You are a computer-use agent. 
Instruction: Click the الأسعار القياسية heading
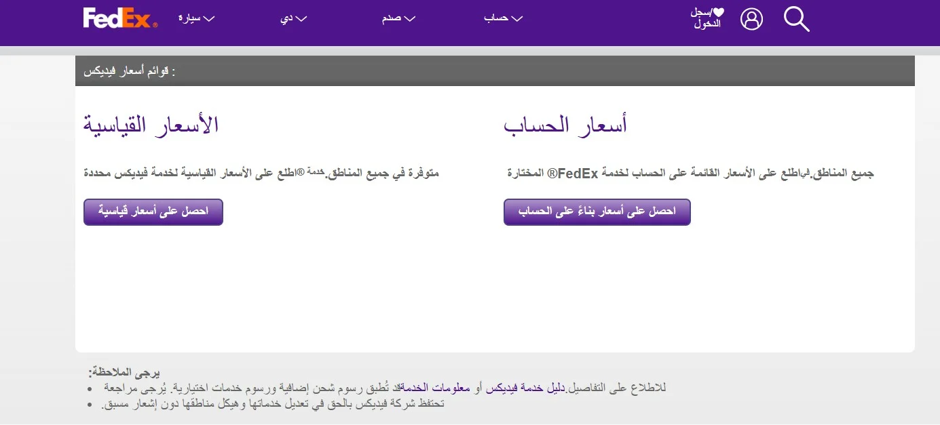[151, 125]
